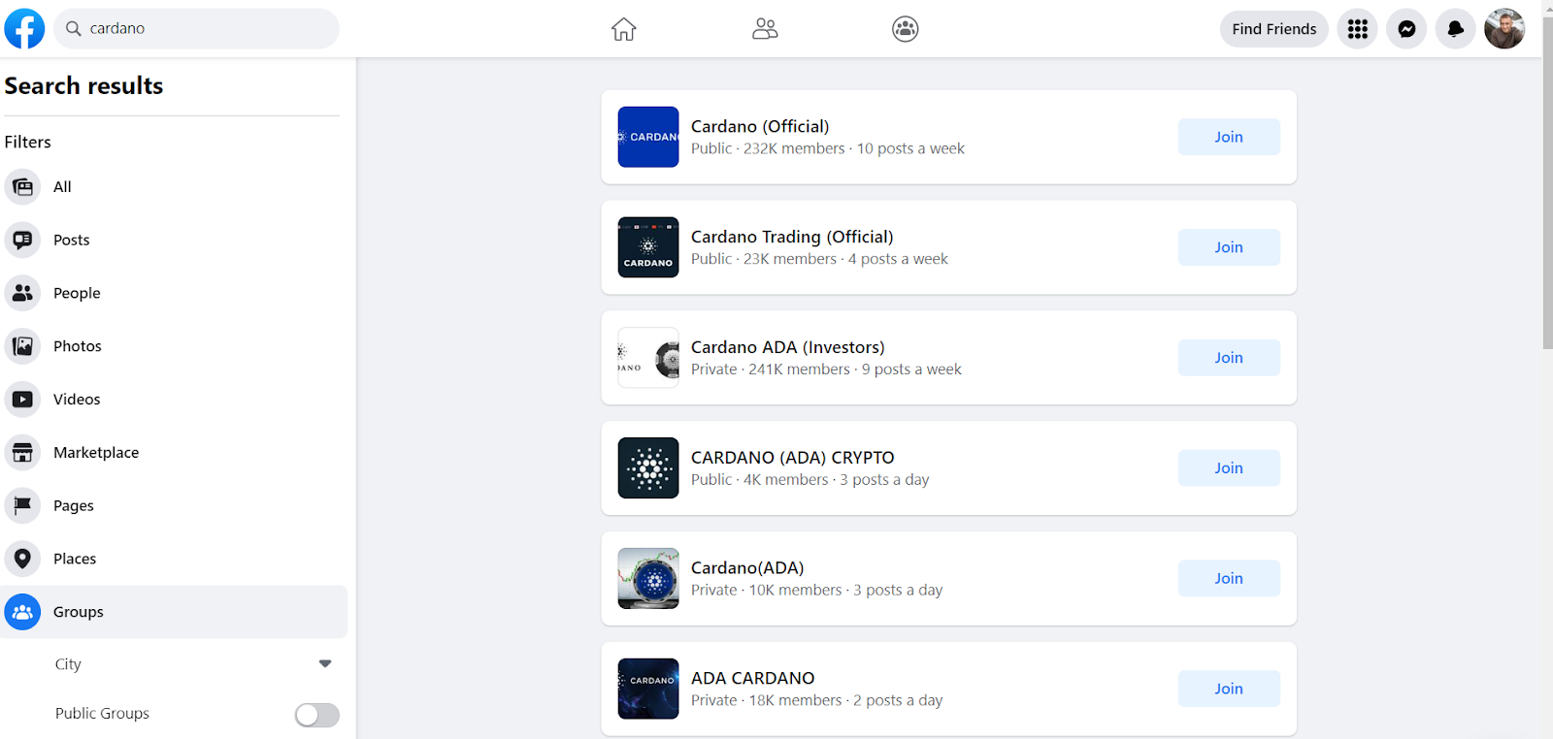Enable the Public Groups toggle

[317, 715]
